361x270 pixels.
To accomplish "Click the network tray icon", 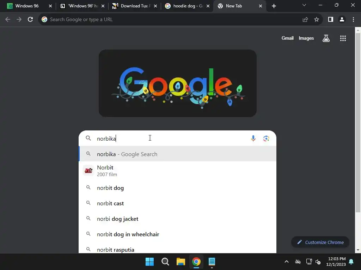I will [x=309, y=262].
